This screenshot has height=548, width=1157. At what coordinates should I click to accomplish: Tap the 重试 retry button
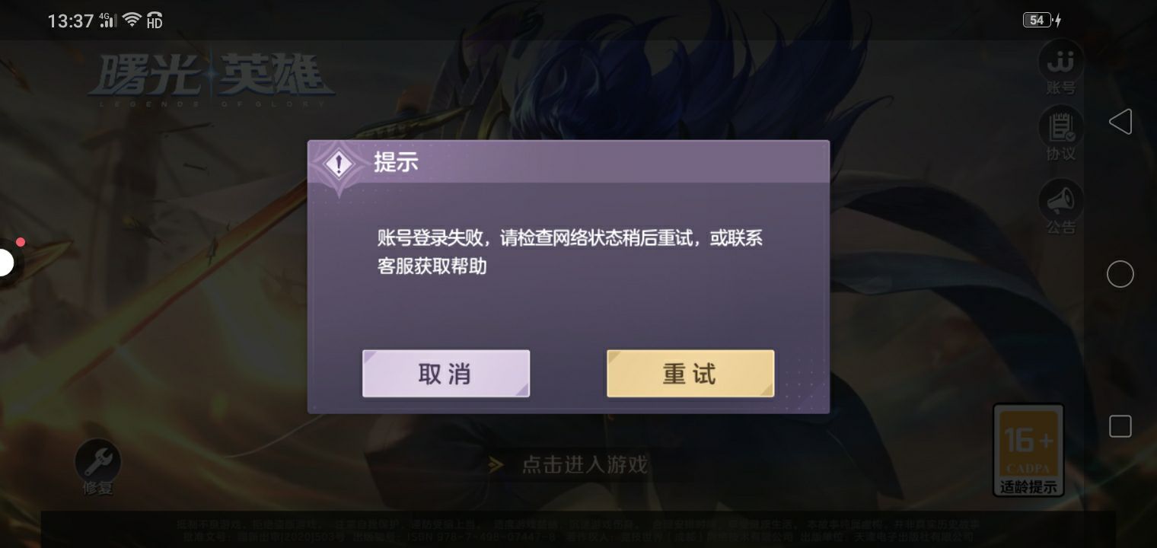point(690,374)
